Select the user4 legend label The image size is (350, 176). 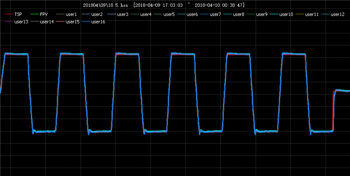[146, 14]
